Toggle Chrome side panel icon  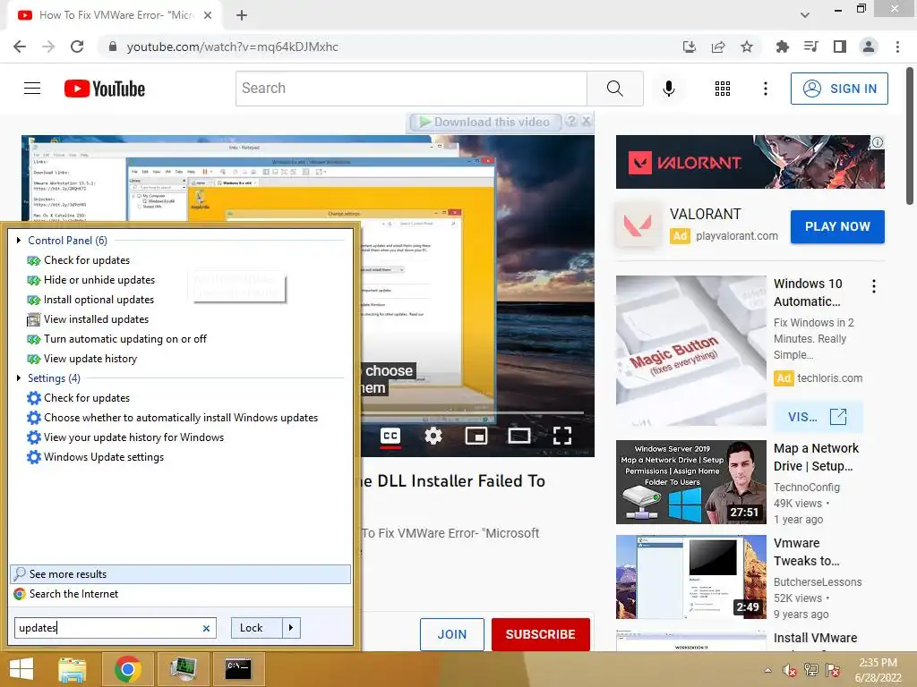pyautogui.click(x=840, y=47)
